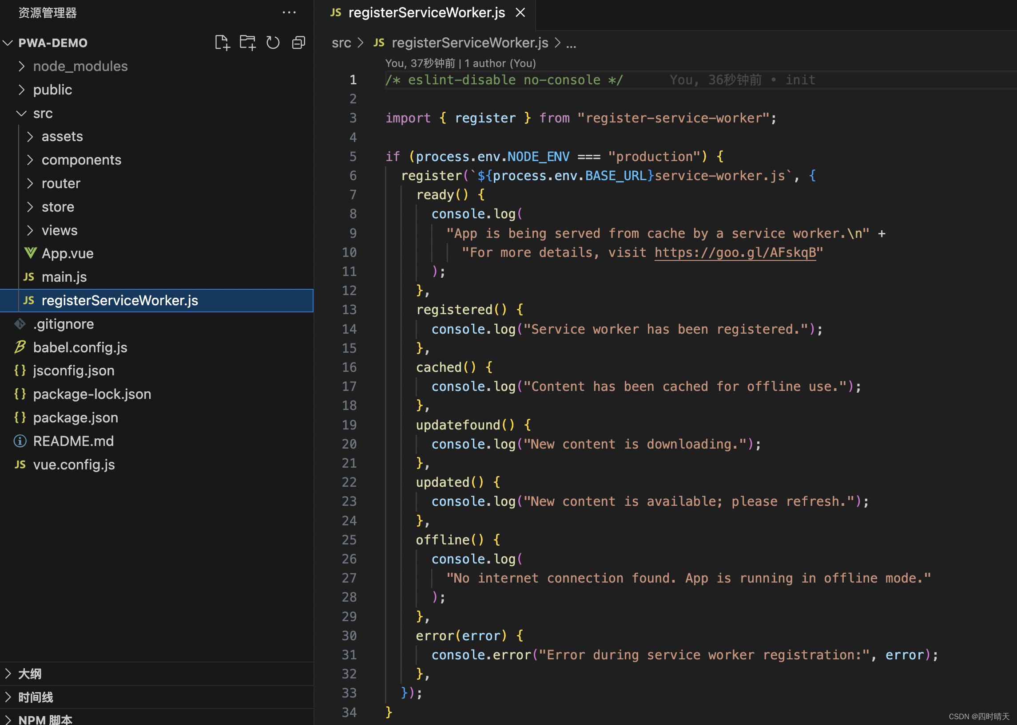This screenshot has width=1017, height=725.
Task: Click the offline() method name
Action: [442, 540]
